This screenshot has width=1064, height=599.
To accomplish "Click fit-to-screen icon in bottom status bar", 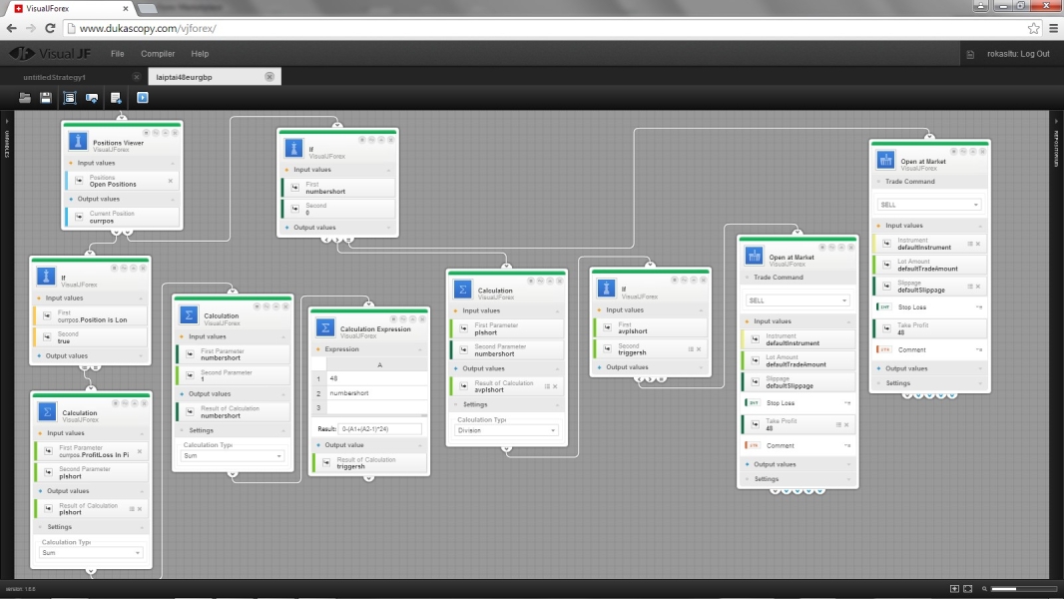I will (x=967, y=589).
